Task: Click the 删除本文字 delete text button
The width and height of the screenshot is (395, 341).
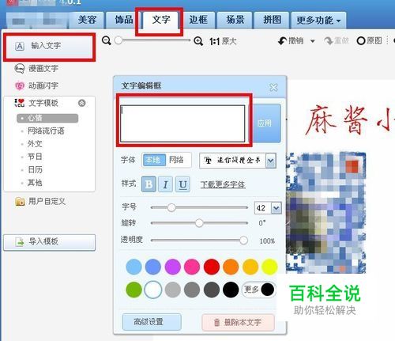Action: pos(238,322)
